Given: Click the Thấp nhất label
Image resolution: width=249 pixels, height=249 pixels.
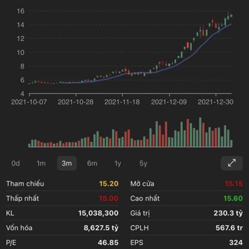Looking at the screenshot, I should [x=22, y=198].
